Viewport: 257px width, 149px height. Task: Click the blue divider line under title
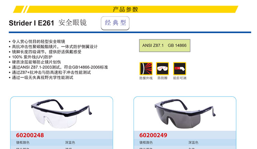[x=130, y=32]
